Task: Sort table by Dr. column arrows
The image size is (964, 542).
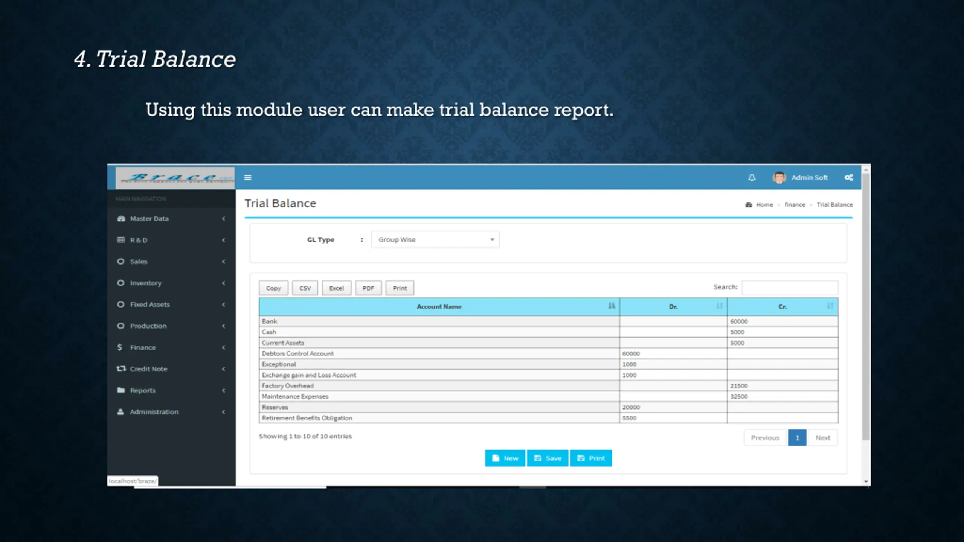Action: 719,306
